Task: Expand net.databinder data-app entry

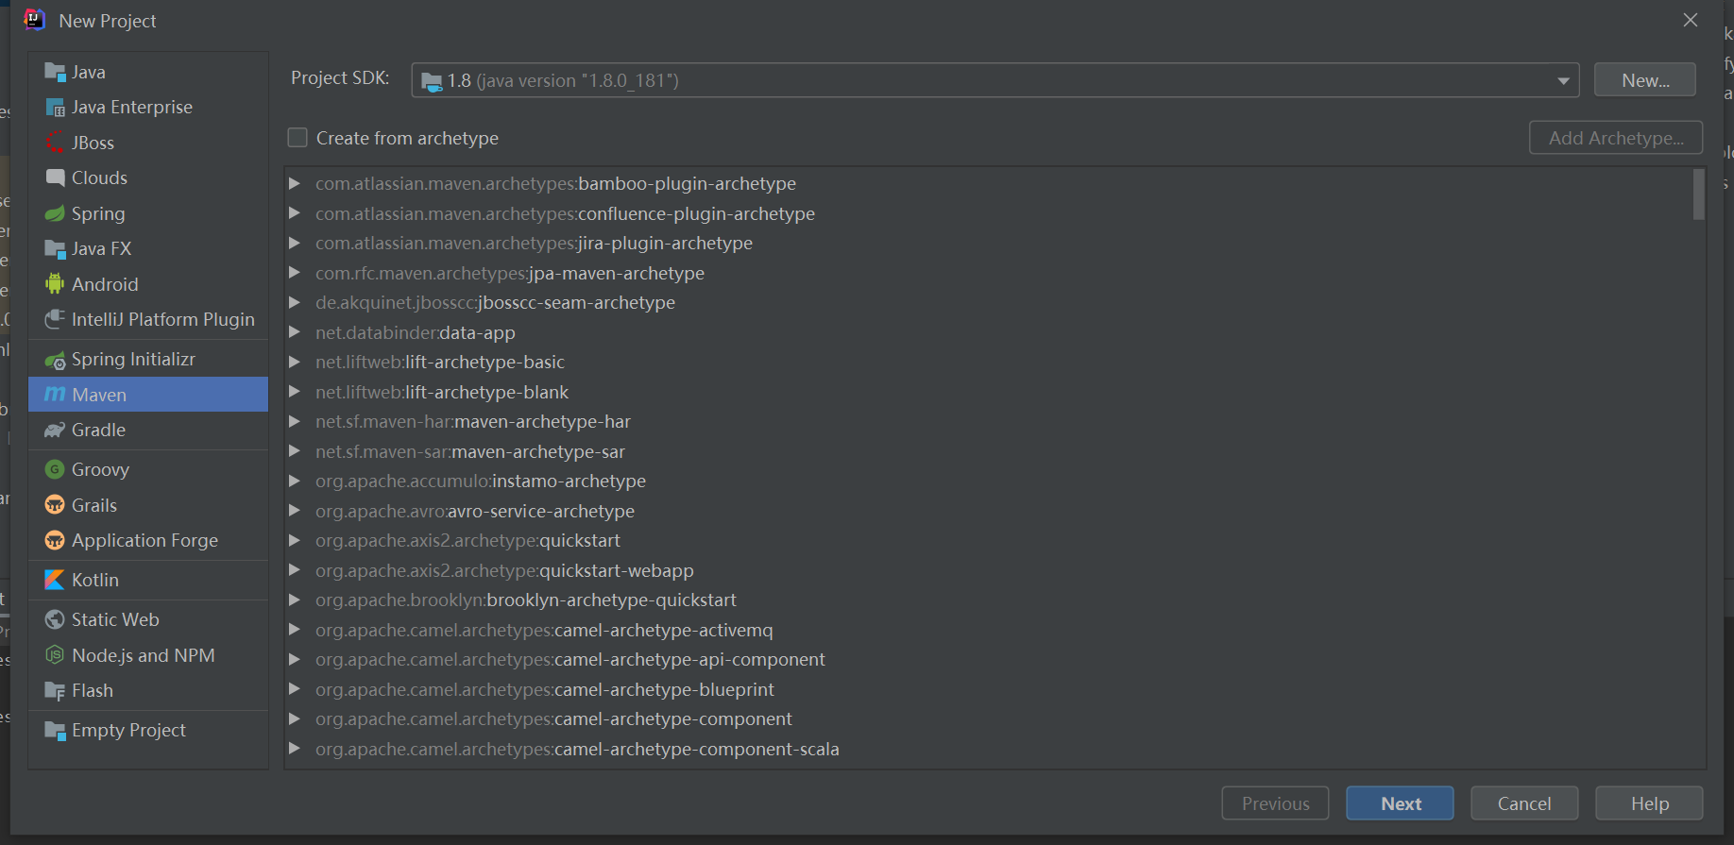Action: (295, 332)
